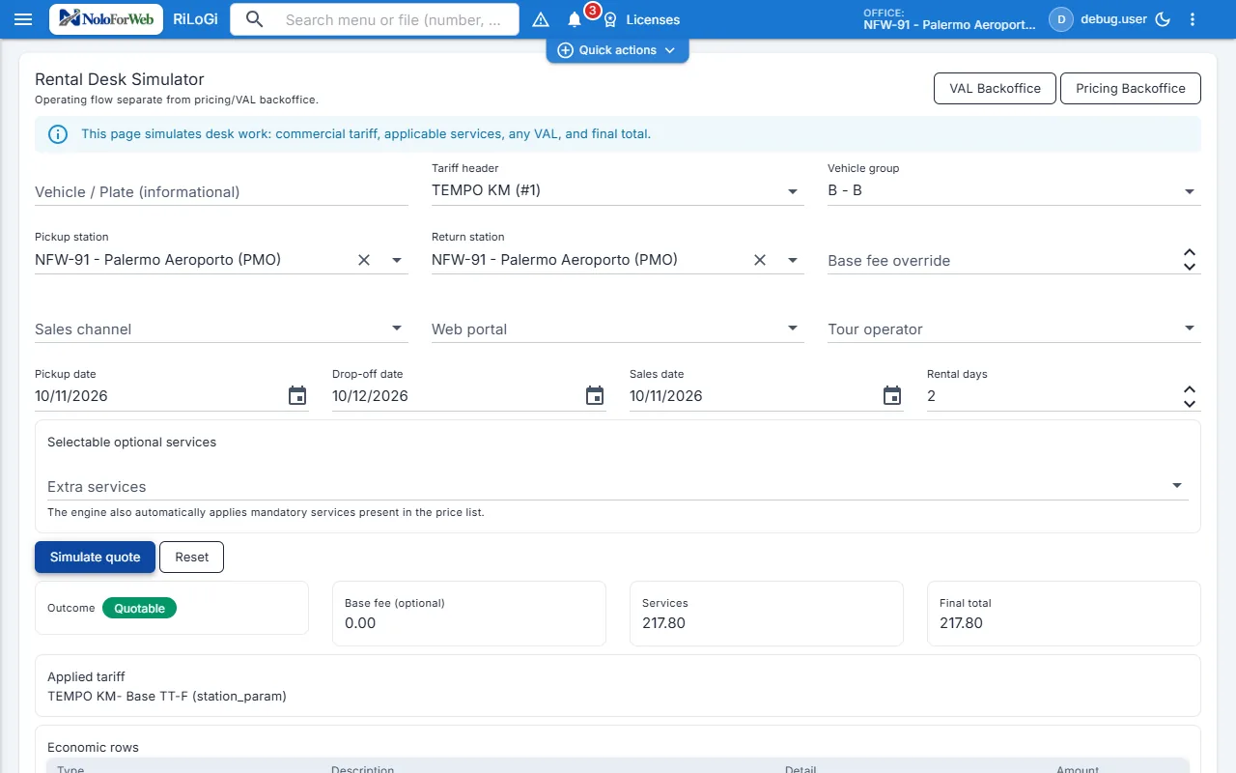1236x773 pixels.
Task: Toggle dark mode moon icon
Action: (1163, 19)
